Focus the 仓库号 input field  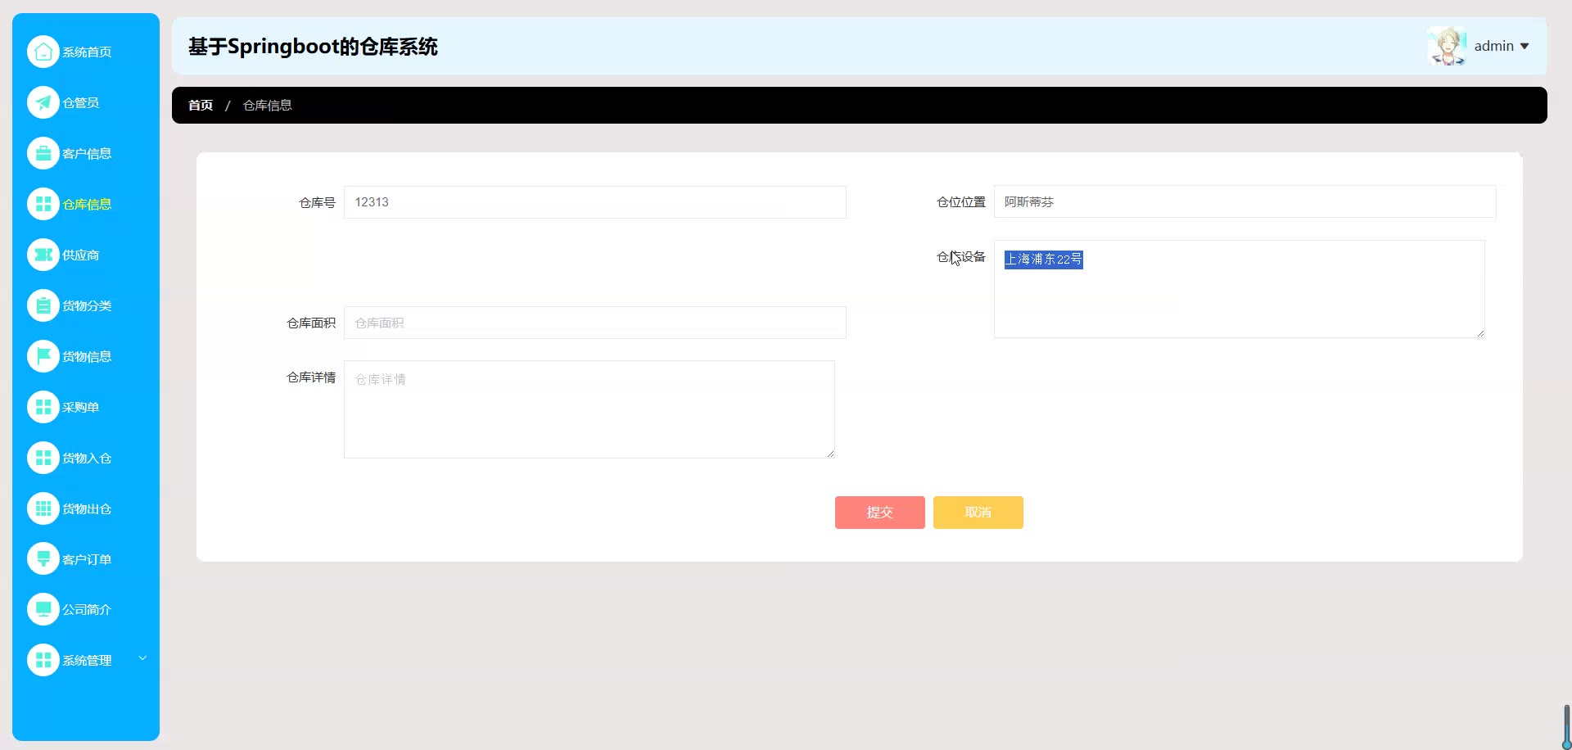(595, 202)
